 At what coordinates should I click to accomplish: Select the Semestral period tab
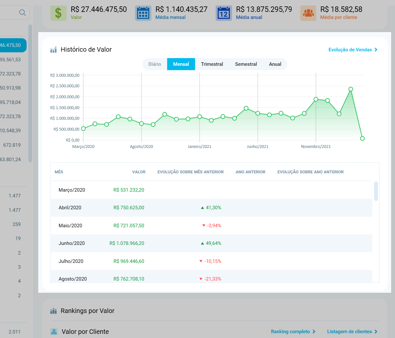[246, 64]
